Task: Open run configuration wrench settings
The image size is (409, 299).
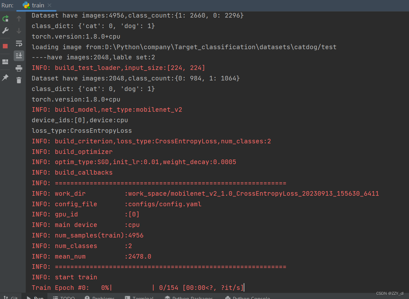Action: tap(5, 31)
